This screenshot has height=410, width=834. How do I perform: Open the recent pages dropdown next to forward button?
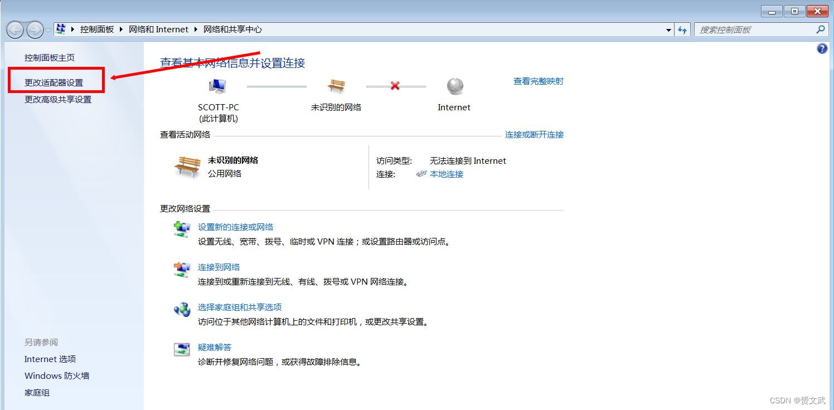tap(49, 30)
